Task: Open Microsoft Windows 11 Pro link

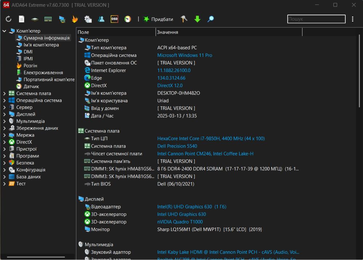Action: click(184, 55)
